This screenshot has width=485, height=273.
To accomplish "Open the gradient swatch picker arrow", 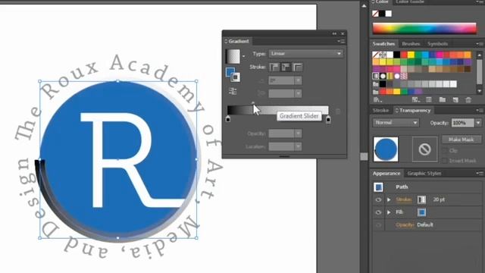I will click(x=243, y=56).
